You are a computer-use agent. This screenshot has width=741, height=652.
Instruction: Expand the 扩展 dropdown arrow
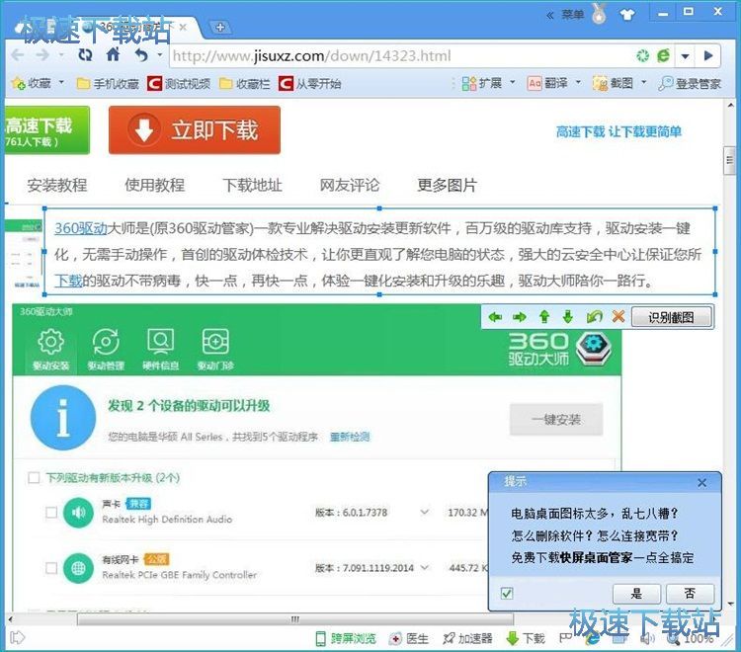(513, 83)
